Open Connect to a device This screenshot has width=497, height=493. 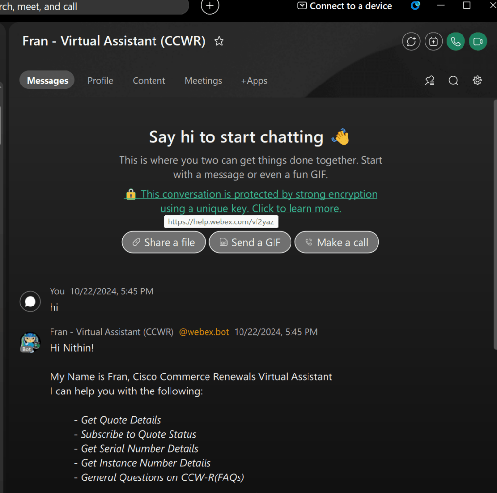pos(344,6)
